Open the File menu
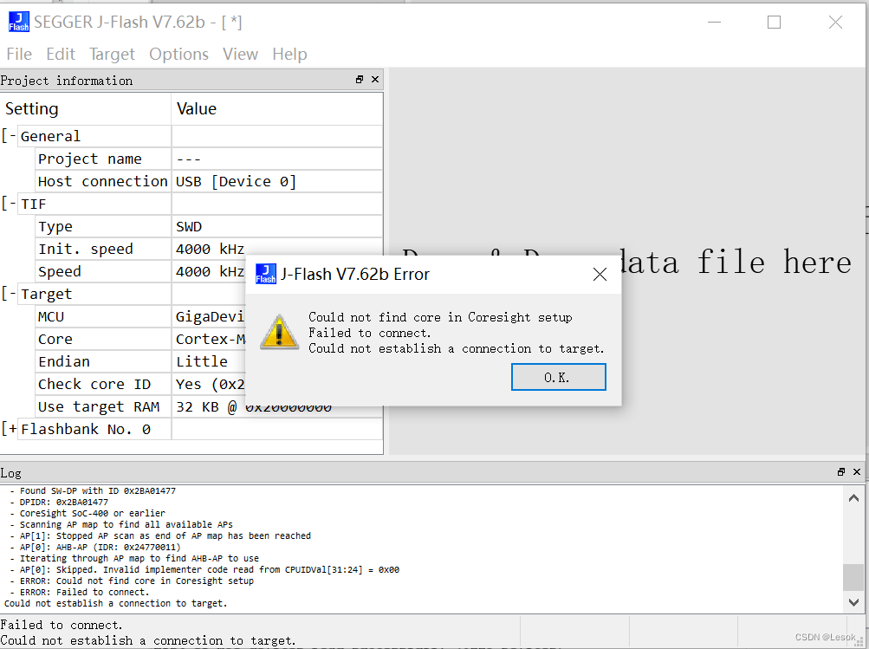Viewport: 869px width, 649px height. (x=19, y=54)
